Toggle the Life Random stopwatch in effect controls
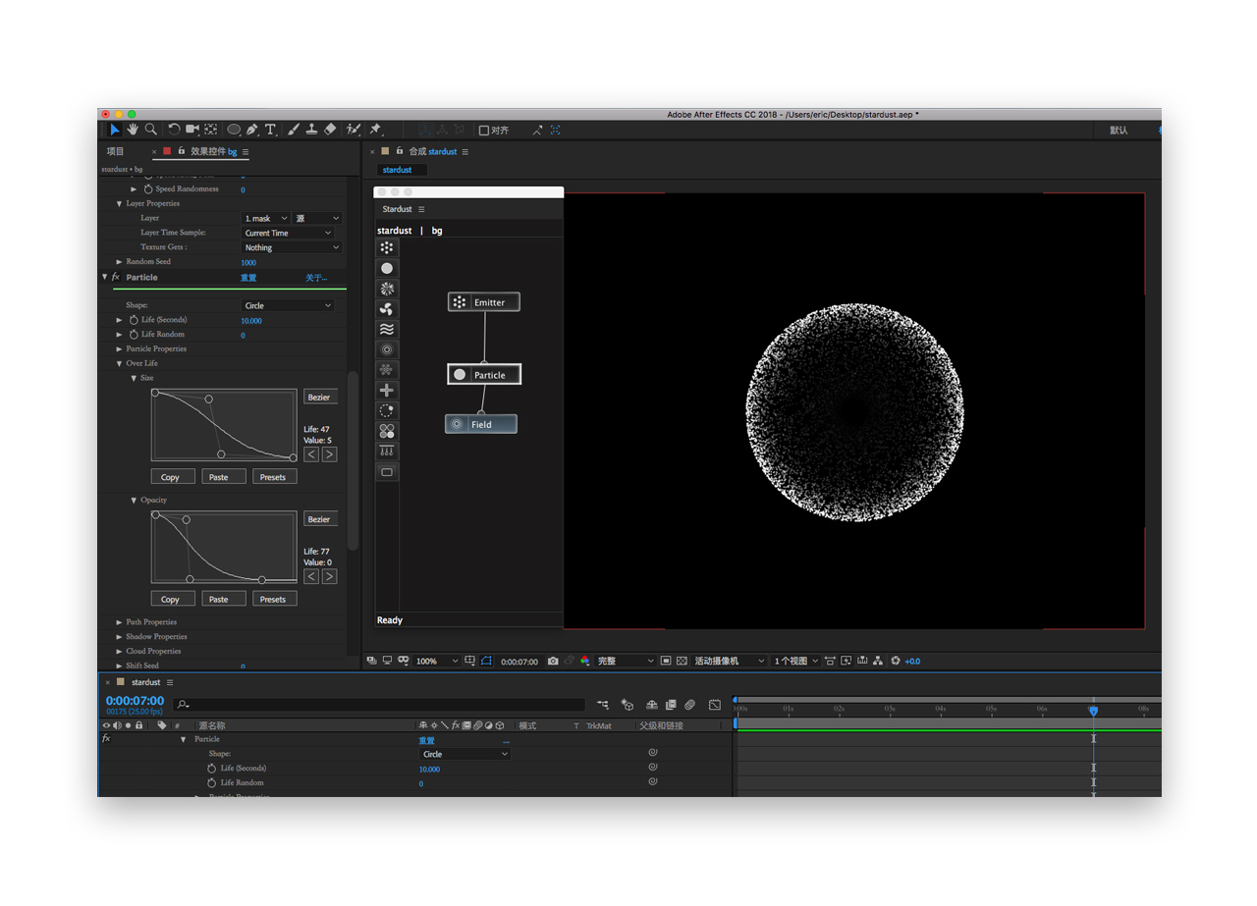 point(134,335)
